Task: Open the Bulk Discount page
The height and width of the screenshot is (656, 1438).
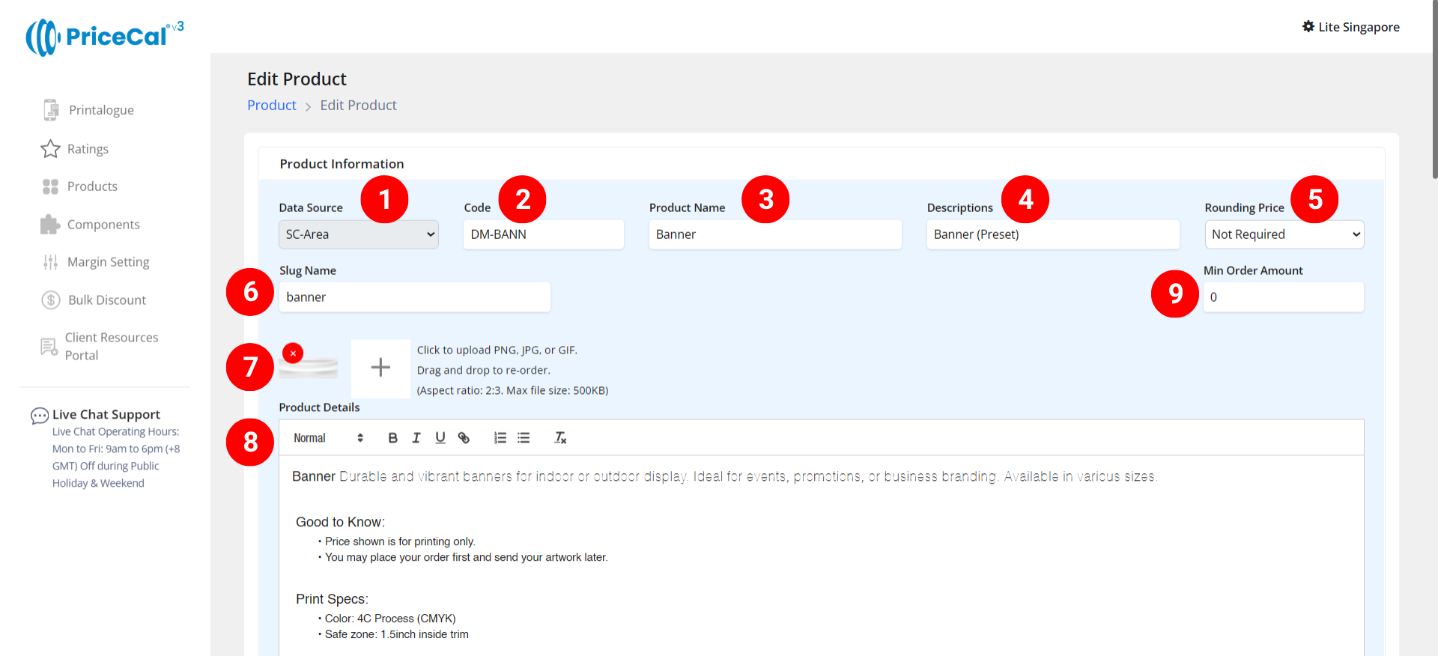Action: (106, 300)
